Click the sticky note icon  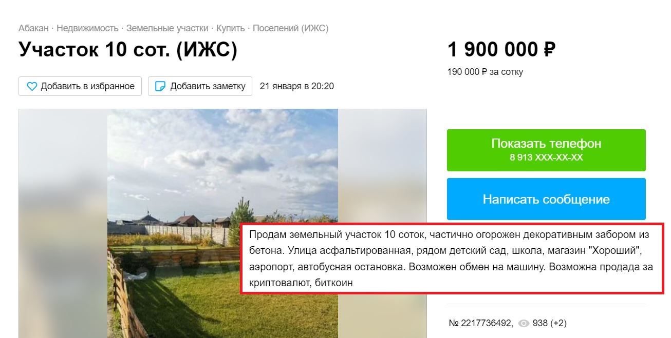point(160,87)
